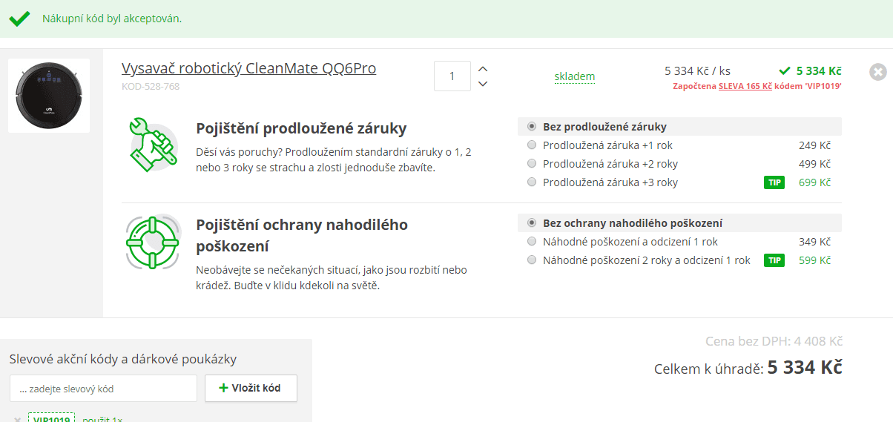The image size is (893, 422).
Task: Click the green checkmark in the success banner
Action: [19, 19]
